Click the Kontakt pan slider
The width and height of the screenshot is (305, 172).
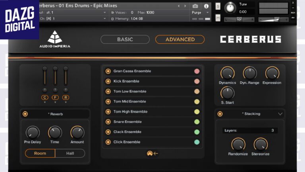point(239,20)
